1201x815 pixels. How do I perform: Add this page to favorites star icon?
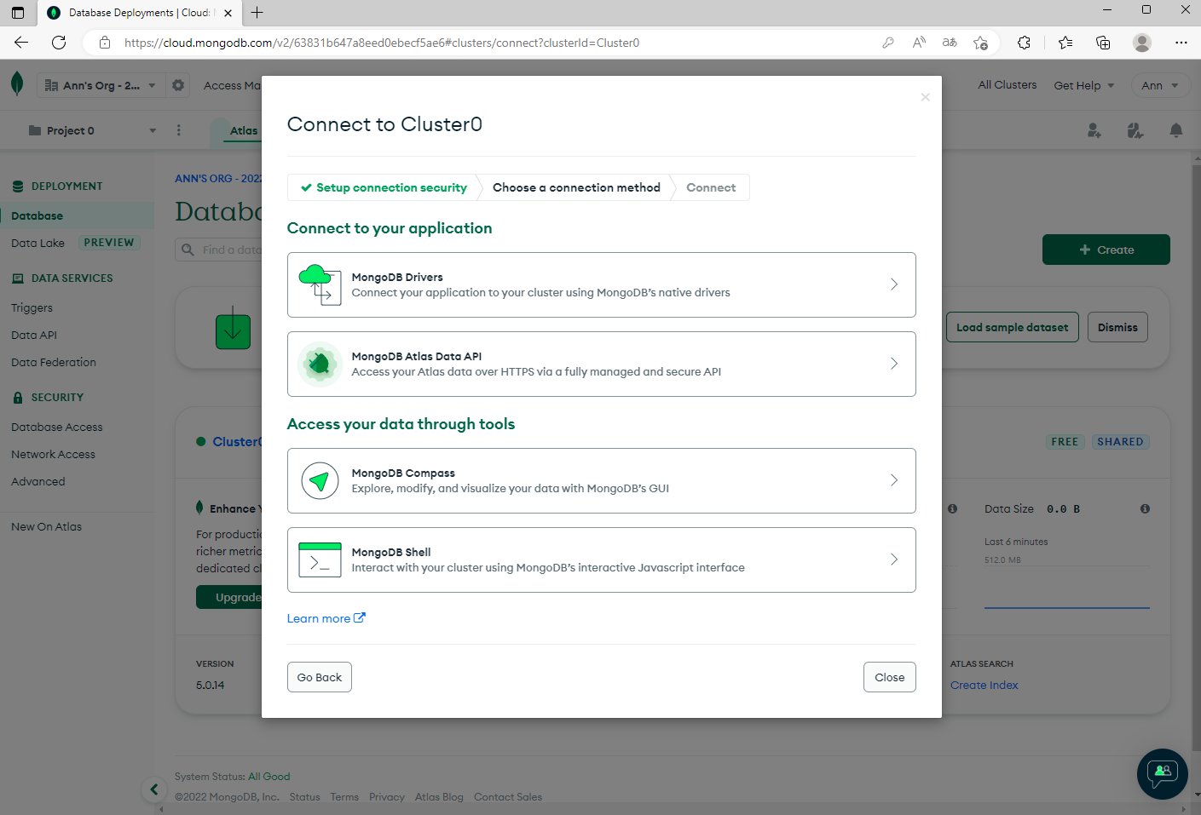(980, 43)
